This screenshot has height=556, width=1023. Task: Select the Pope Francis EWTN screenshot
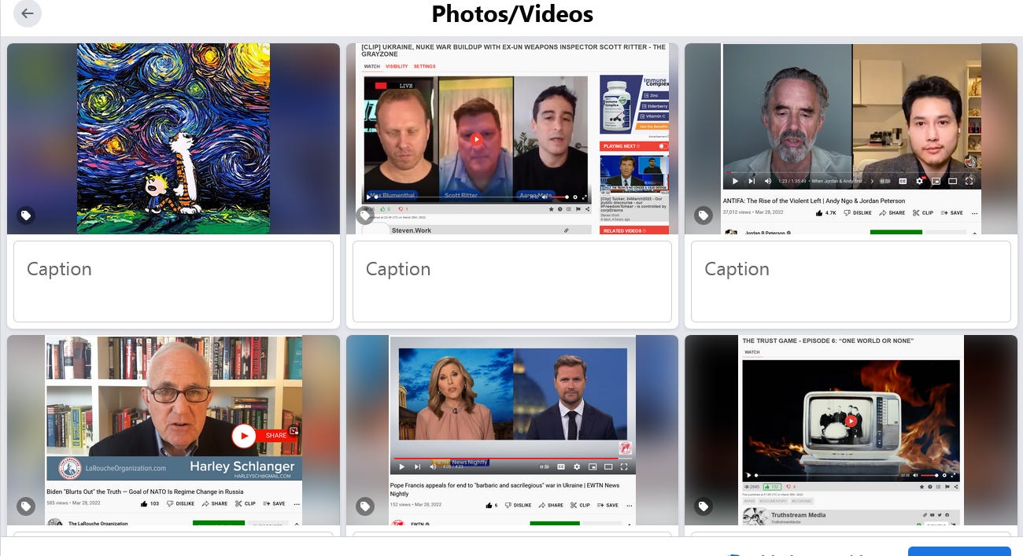point(511,430)
